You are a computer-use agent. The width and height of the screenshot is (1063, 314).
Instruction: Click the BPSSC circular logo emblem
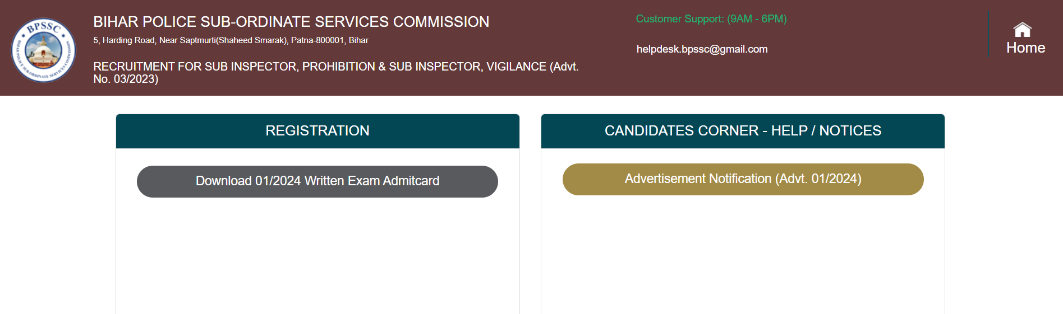pos(44,50)
